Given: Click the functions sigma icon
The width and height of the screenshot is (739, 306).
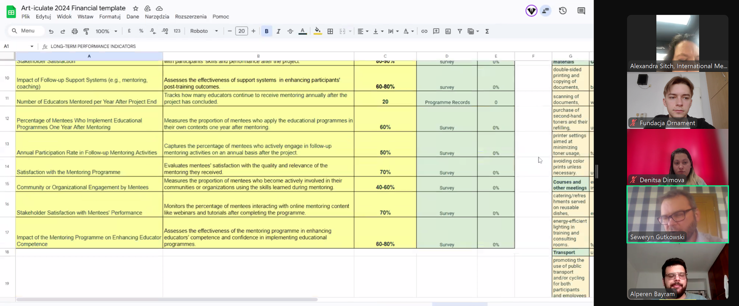Looking at the screenshot, I should point(487,31).
